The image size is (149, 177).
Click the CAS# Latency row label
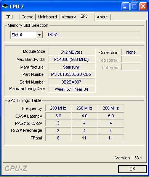(29, 116)
